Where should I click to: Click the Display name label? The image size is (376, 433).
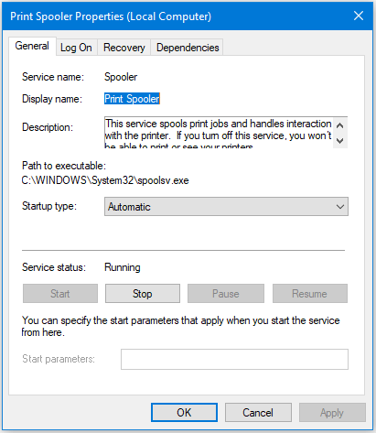click(52, 99)
